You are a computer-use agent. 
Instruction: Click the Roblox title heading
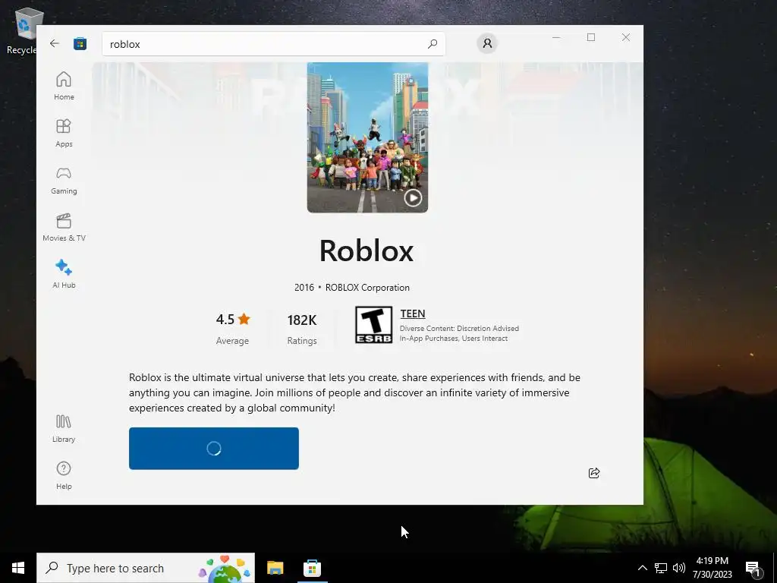coord(366,251)
